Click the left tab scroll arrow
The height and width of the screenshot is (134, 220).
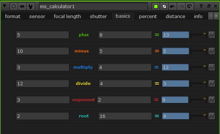[x=211, y=16]
